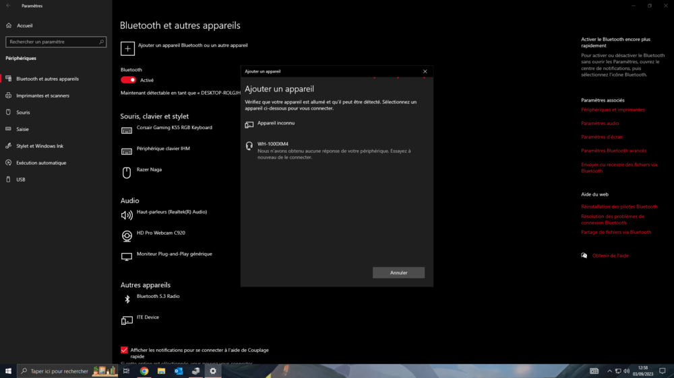Screen dimensions: 674x378
Task: Click the Obtenir de l'aide link
Action: (610, 256)
